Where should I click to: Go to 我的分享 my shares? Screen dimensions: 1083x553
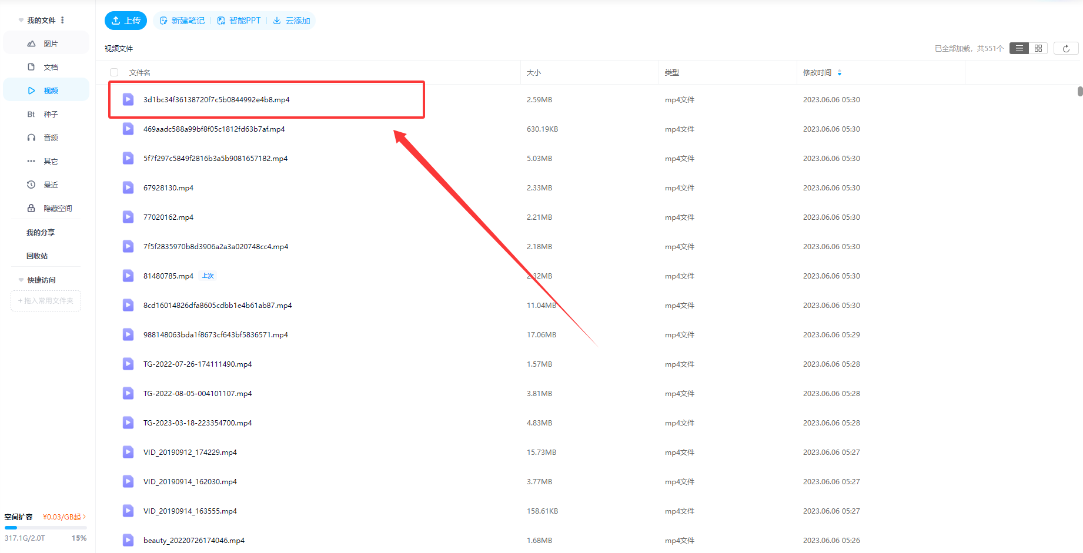pyautogui.click(x=41, y=233)
